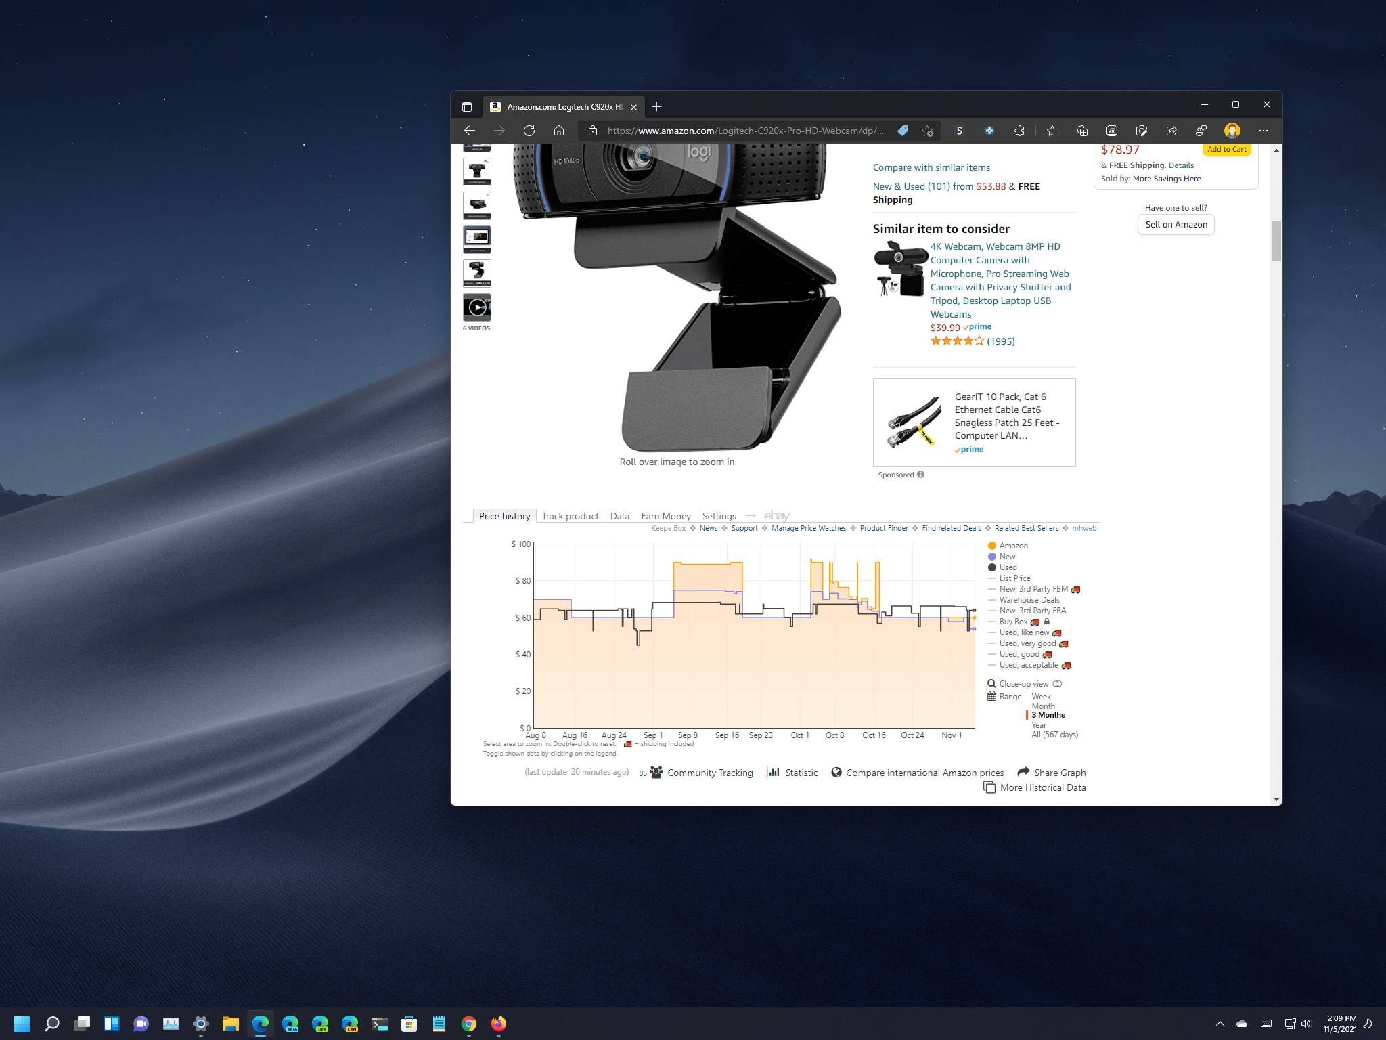Open the Earn Money tab
Viewport: 1386px width, 1040px height.
point(666,516)
